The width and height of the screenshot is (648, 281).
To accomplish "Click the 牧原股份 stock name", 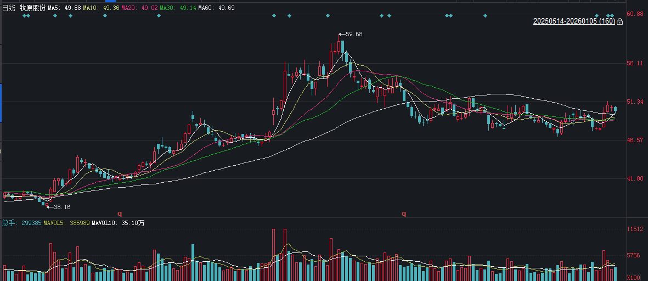I will 32,8.
